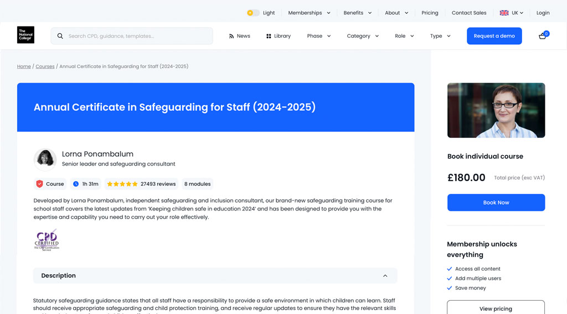Click the Book Now button
This screenshot has height=314, width=567.
496,203
